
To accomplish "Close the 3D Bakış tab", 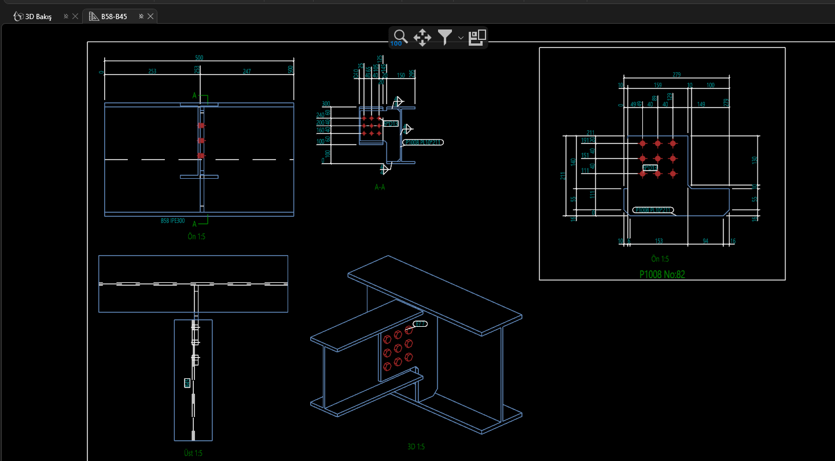I will (75, 17).
